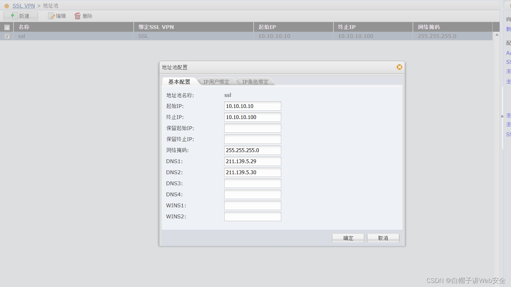The image size is (511, 287).
Task: Confirm with the 确定 button
Action: [x=348, y=238]
